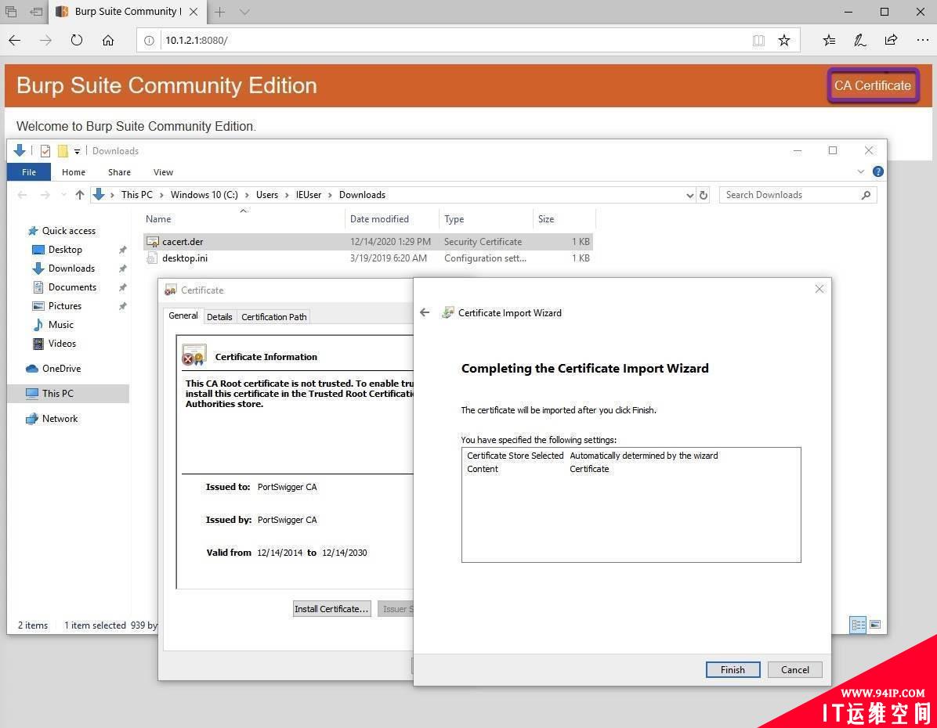Click the browser back arrow
Screen dimensions: 937x728
click(x=15, y=40)
